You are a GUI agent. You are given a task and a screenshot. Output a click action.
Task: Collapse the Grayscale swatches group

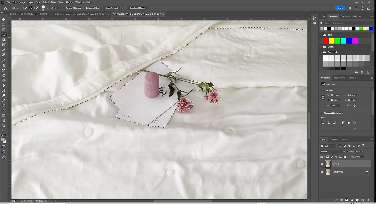(x=320, y=52)
